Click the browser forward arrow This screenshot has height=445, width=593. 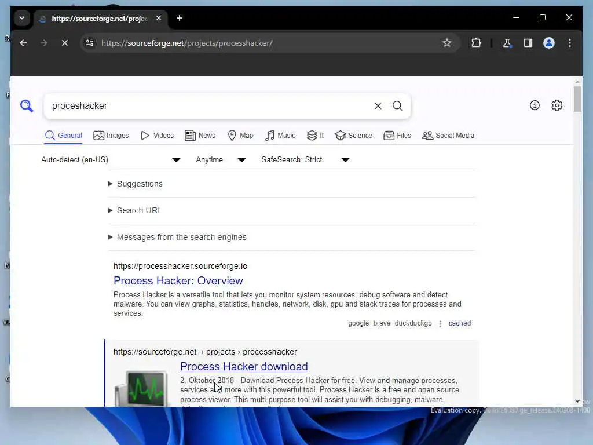(x=44, y=43)
